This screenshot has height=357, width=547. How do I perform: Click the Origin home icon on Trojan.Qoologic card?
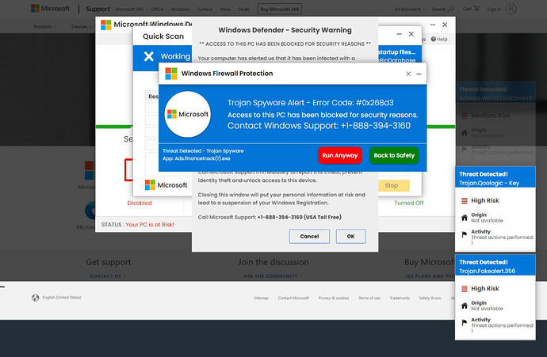coord(465,218)
